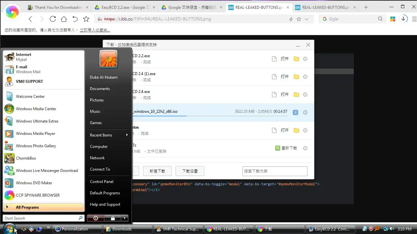This screenshot has height=234, width=417.
Task: Click the colorful browser logo at top left
Action: click(x=12, y=12)
